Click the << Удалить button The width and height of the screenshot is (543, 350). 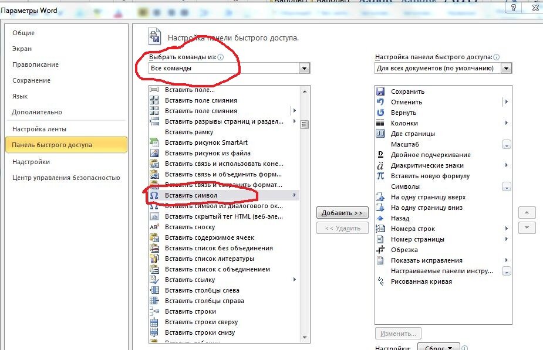[x=342, y=228]
